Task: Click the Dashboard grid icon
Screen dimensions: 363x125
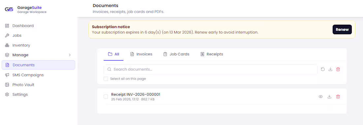Action: [x=7, y=26]
